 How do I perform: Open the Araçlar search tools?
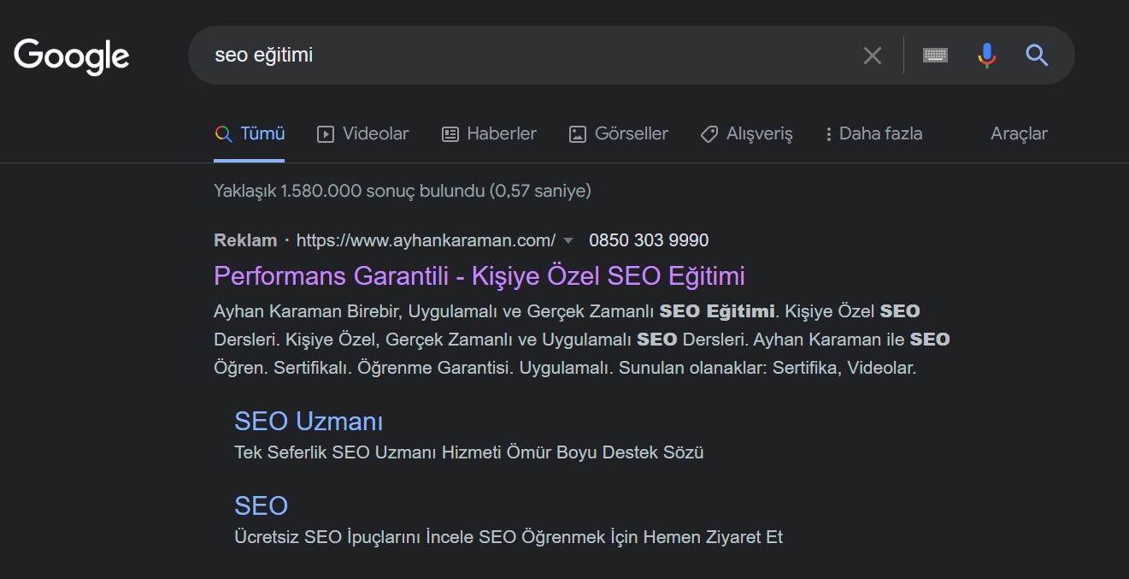coord(1019,134)
